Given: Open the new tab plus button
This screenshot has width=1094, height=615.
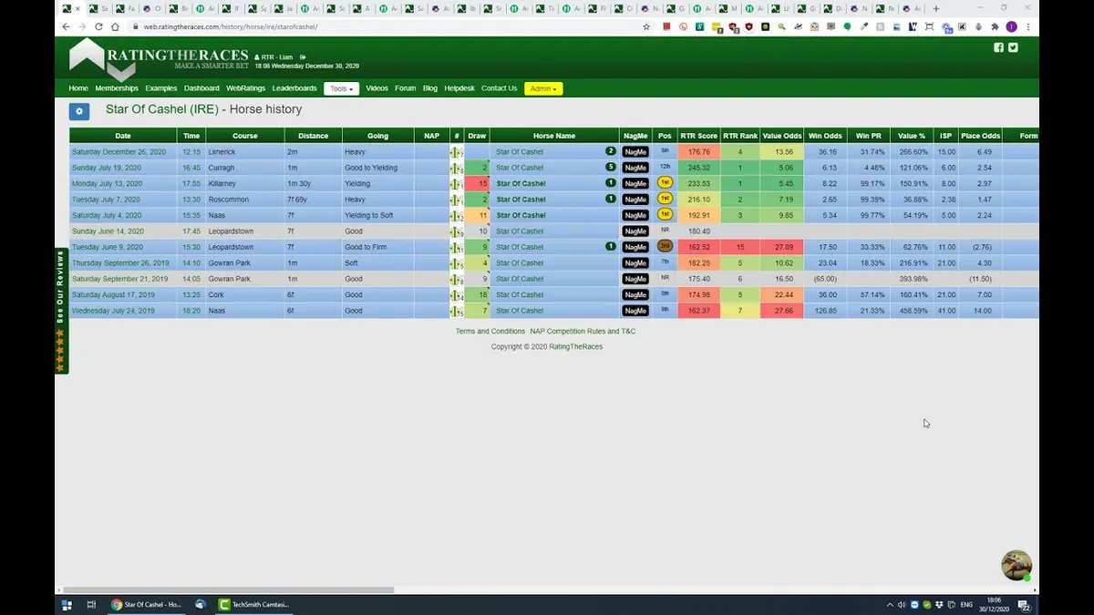Looking at the screenshot, I should click(x=935, y=8).
